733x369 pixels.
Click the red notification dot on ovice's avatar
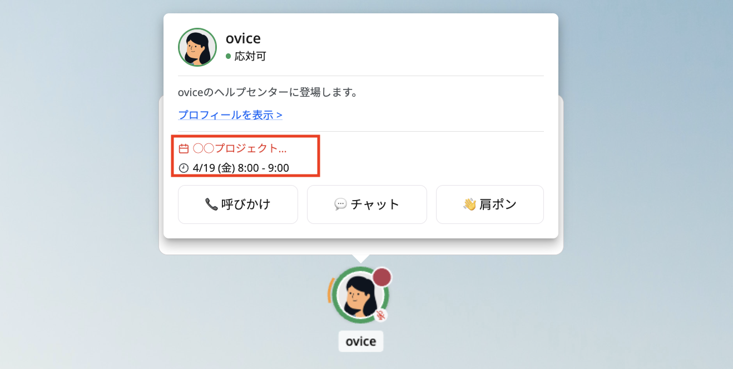[x=381, y=276]
